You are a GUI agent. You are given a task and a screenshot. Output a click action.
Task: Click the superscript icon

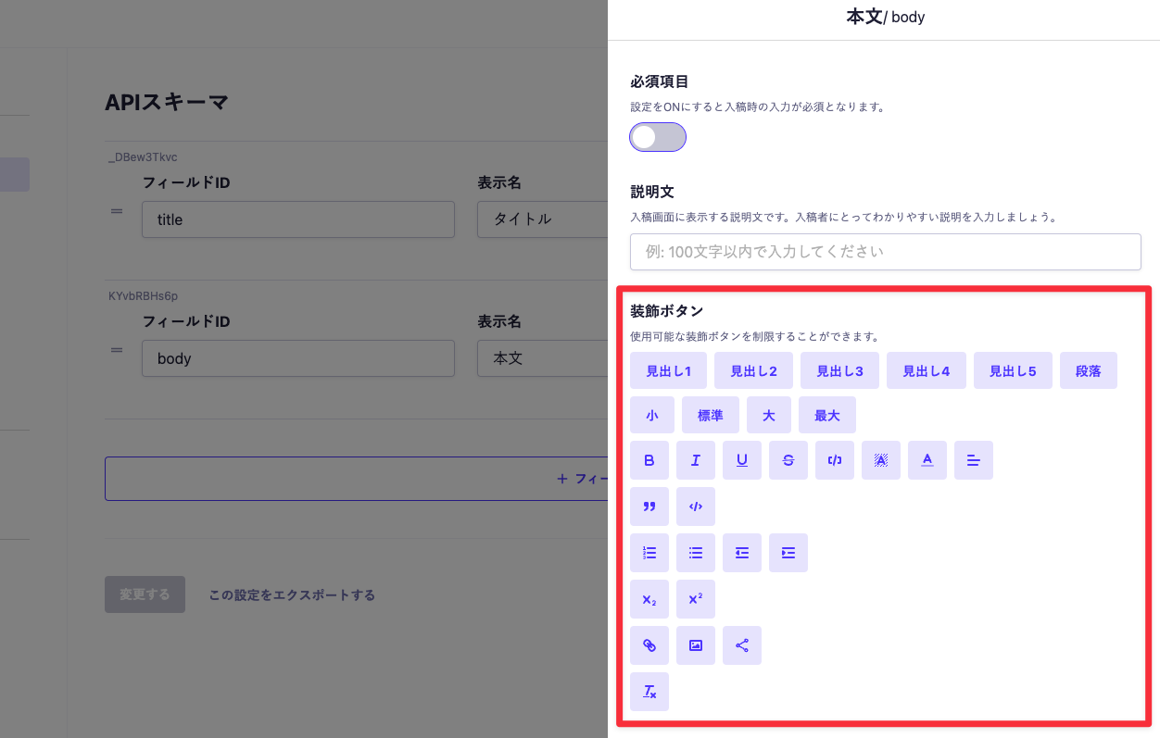click(x=696, y=599)
